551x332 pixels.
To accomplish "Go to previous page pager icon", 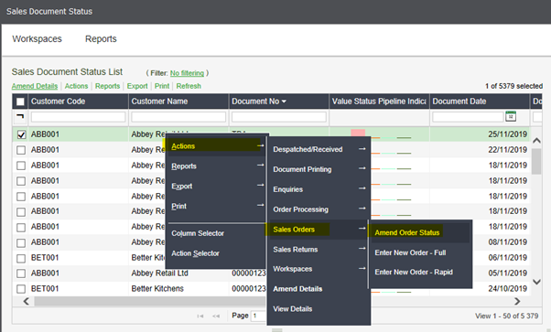I will (216, 316).
